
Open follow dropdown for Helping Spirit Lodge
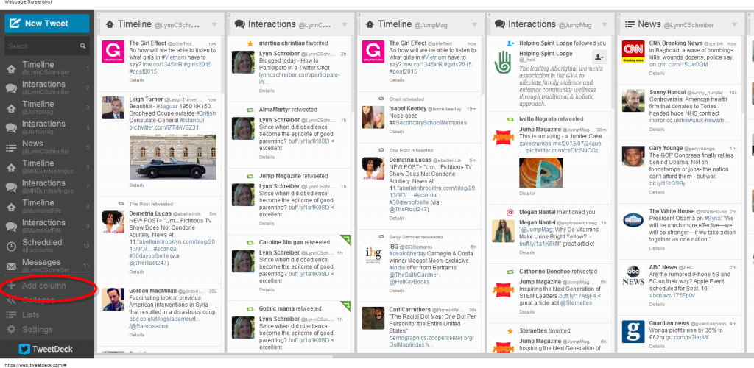click(599, 57)
